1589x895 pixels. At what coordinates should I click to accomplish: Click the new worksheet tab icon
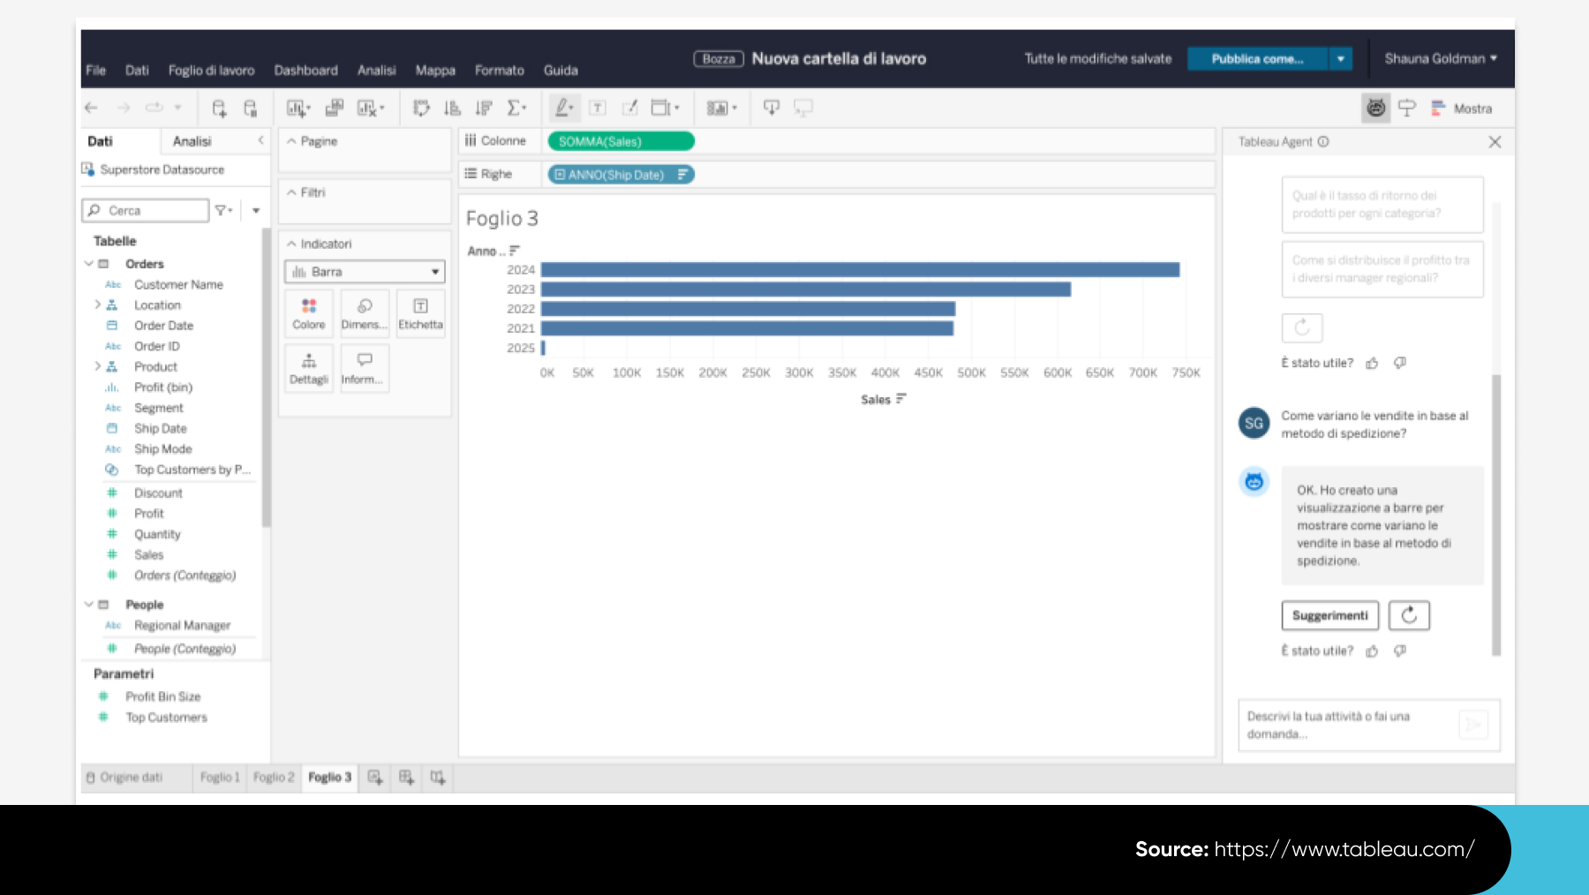click(x=375, y=777)
